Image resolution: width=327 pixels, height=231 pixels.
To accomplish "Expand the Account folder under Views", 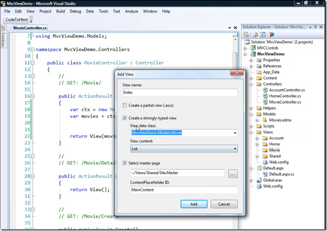I will [257, 138].
